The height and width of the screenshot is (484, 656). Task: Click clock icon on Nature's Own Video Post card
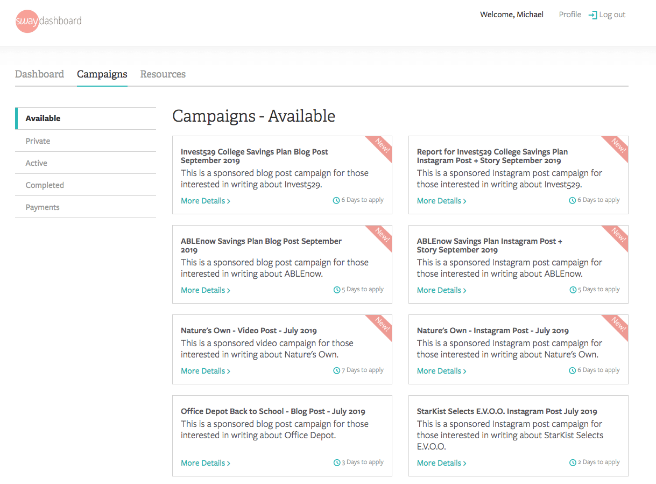336,370
